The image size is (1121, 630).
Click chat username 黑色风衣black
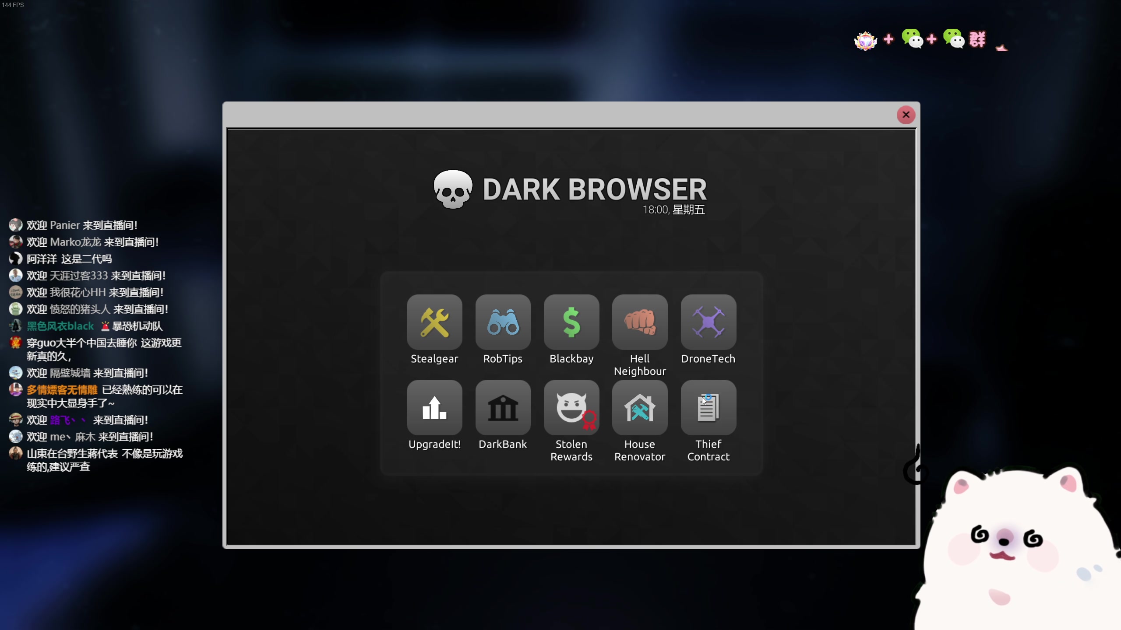(60, 326)
